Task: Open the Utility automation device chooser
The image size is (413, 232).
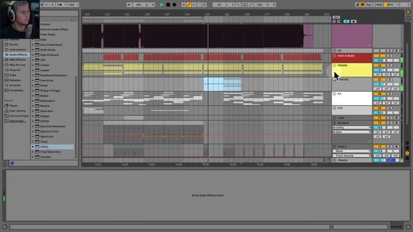Action: point(352,128)
